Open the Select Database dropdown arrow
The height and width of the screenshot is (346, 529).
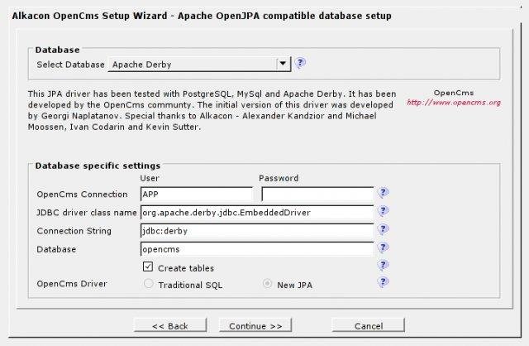(x=283, y=64)
